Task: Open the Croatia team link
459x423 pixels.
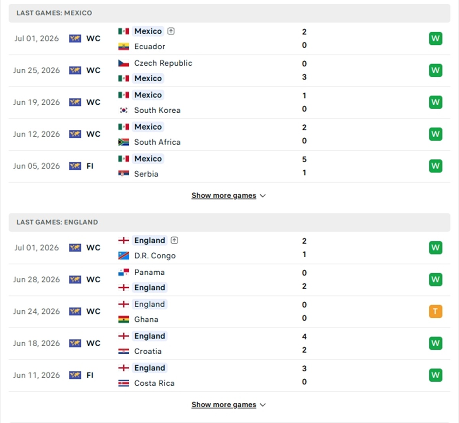Action: coord(148,351)
